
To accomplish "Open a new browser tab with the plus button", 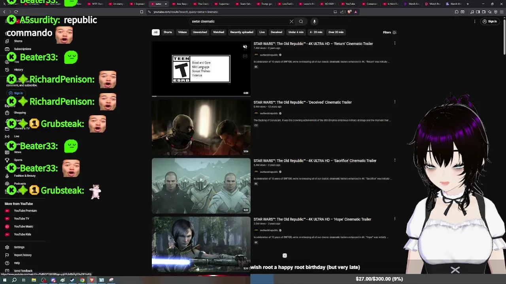I will click(x=468, y=4).
